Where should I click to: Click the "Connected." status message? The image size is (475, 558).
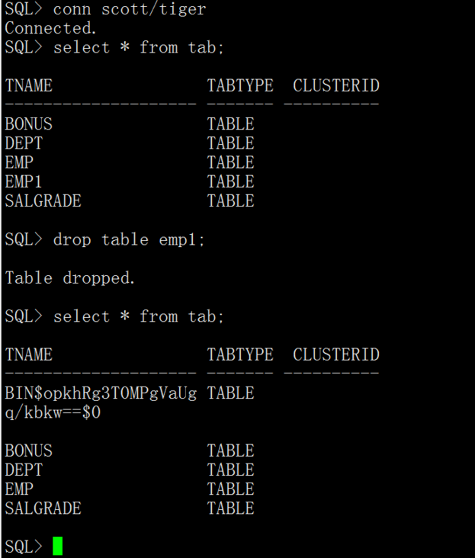click(49, 28)
